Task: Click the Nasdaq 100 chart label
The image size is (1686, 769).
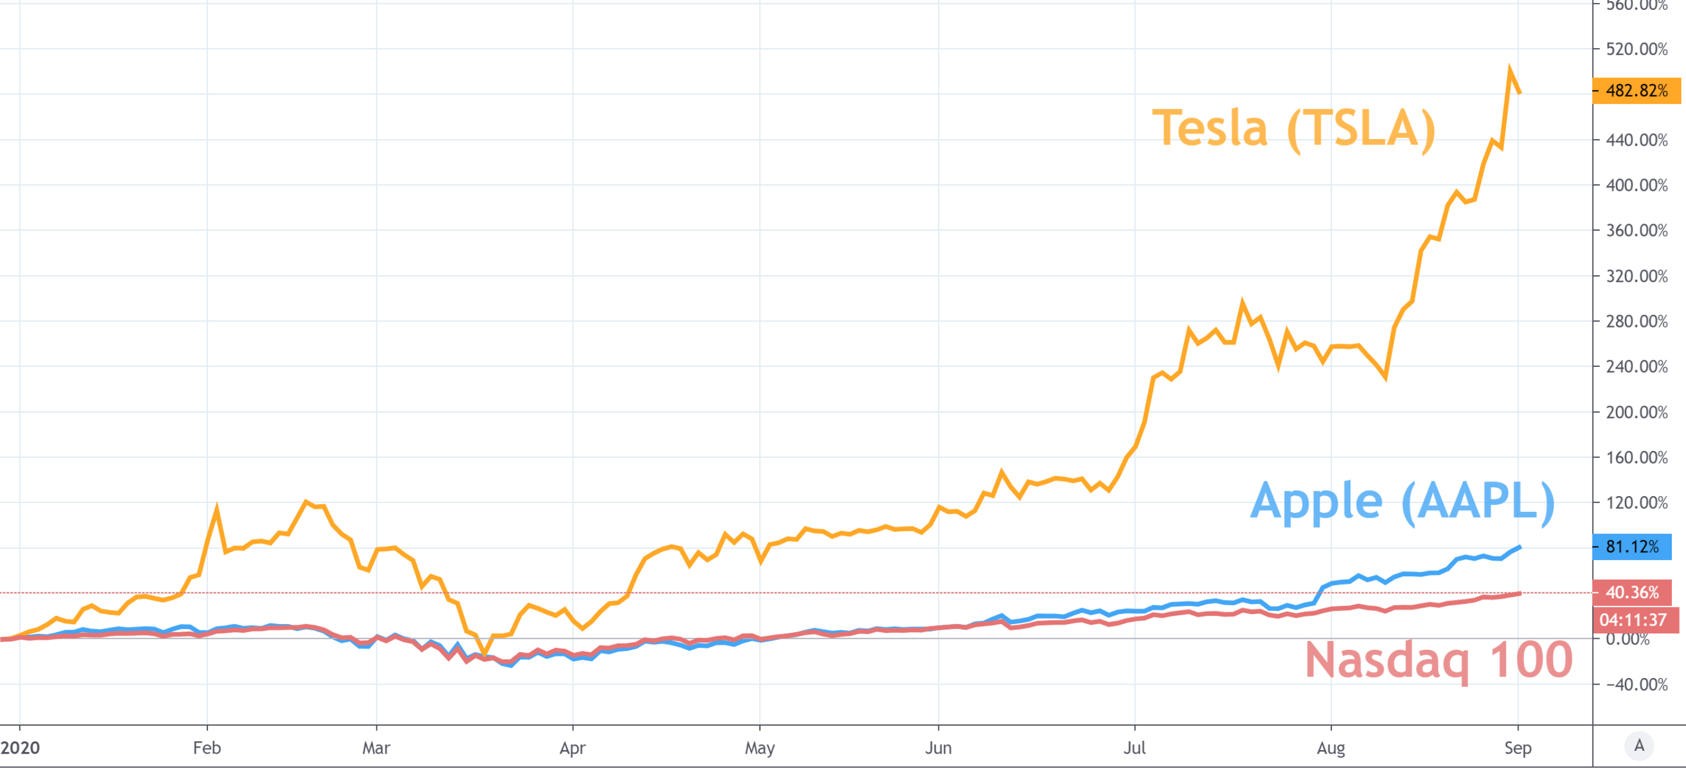Action: (x=1439, y=660)
